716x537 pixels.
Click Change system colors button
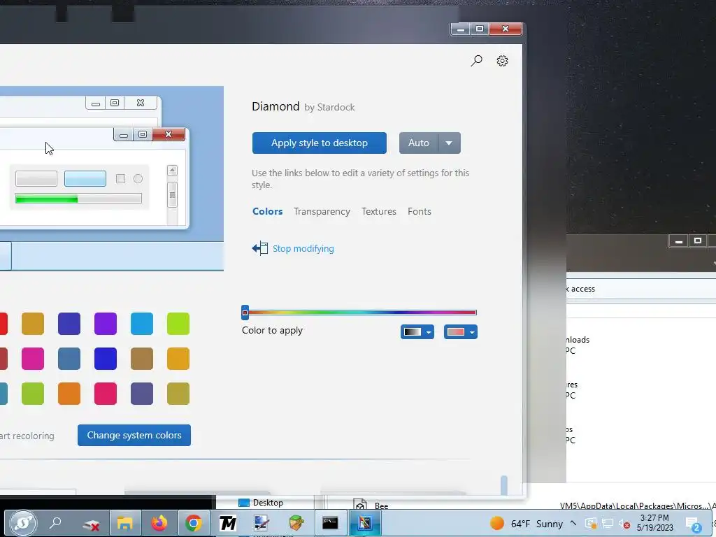134,435
